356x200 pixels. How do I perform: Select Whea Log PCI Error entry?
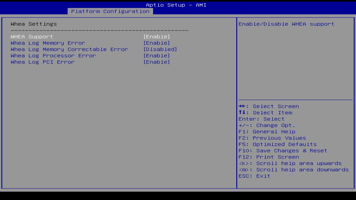pos(42,62)
